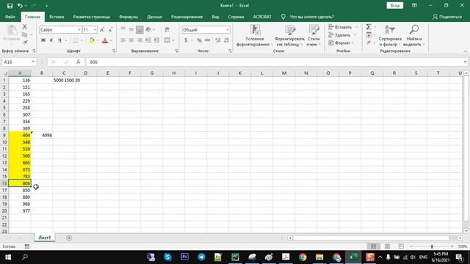Open Google Chrome from the taskbar

point(303,257)
